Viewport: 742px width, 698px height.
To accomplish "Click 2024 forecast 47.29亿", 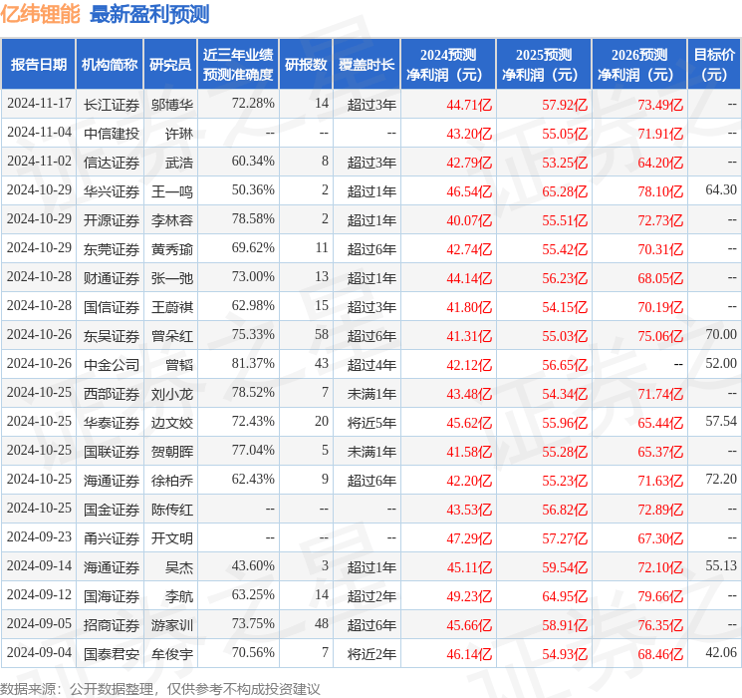I will pyautogui.click(x=469, y=538).
